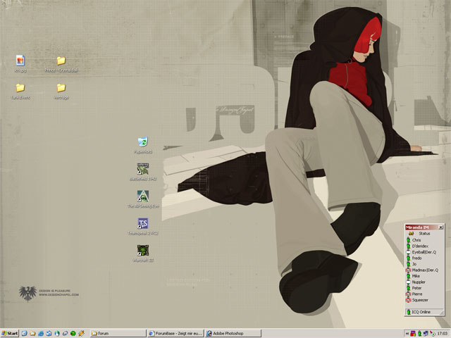
Task: Click first quick launch icon beside Start
Action: click(x=24, y=333)
